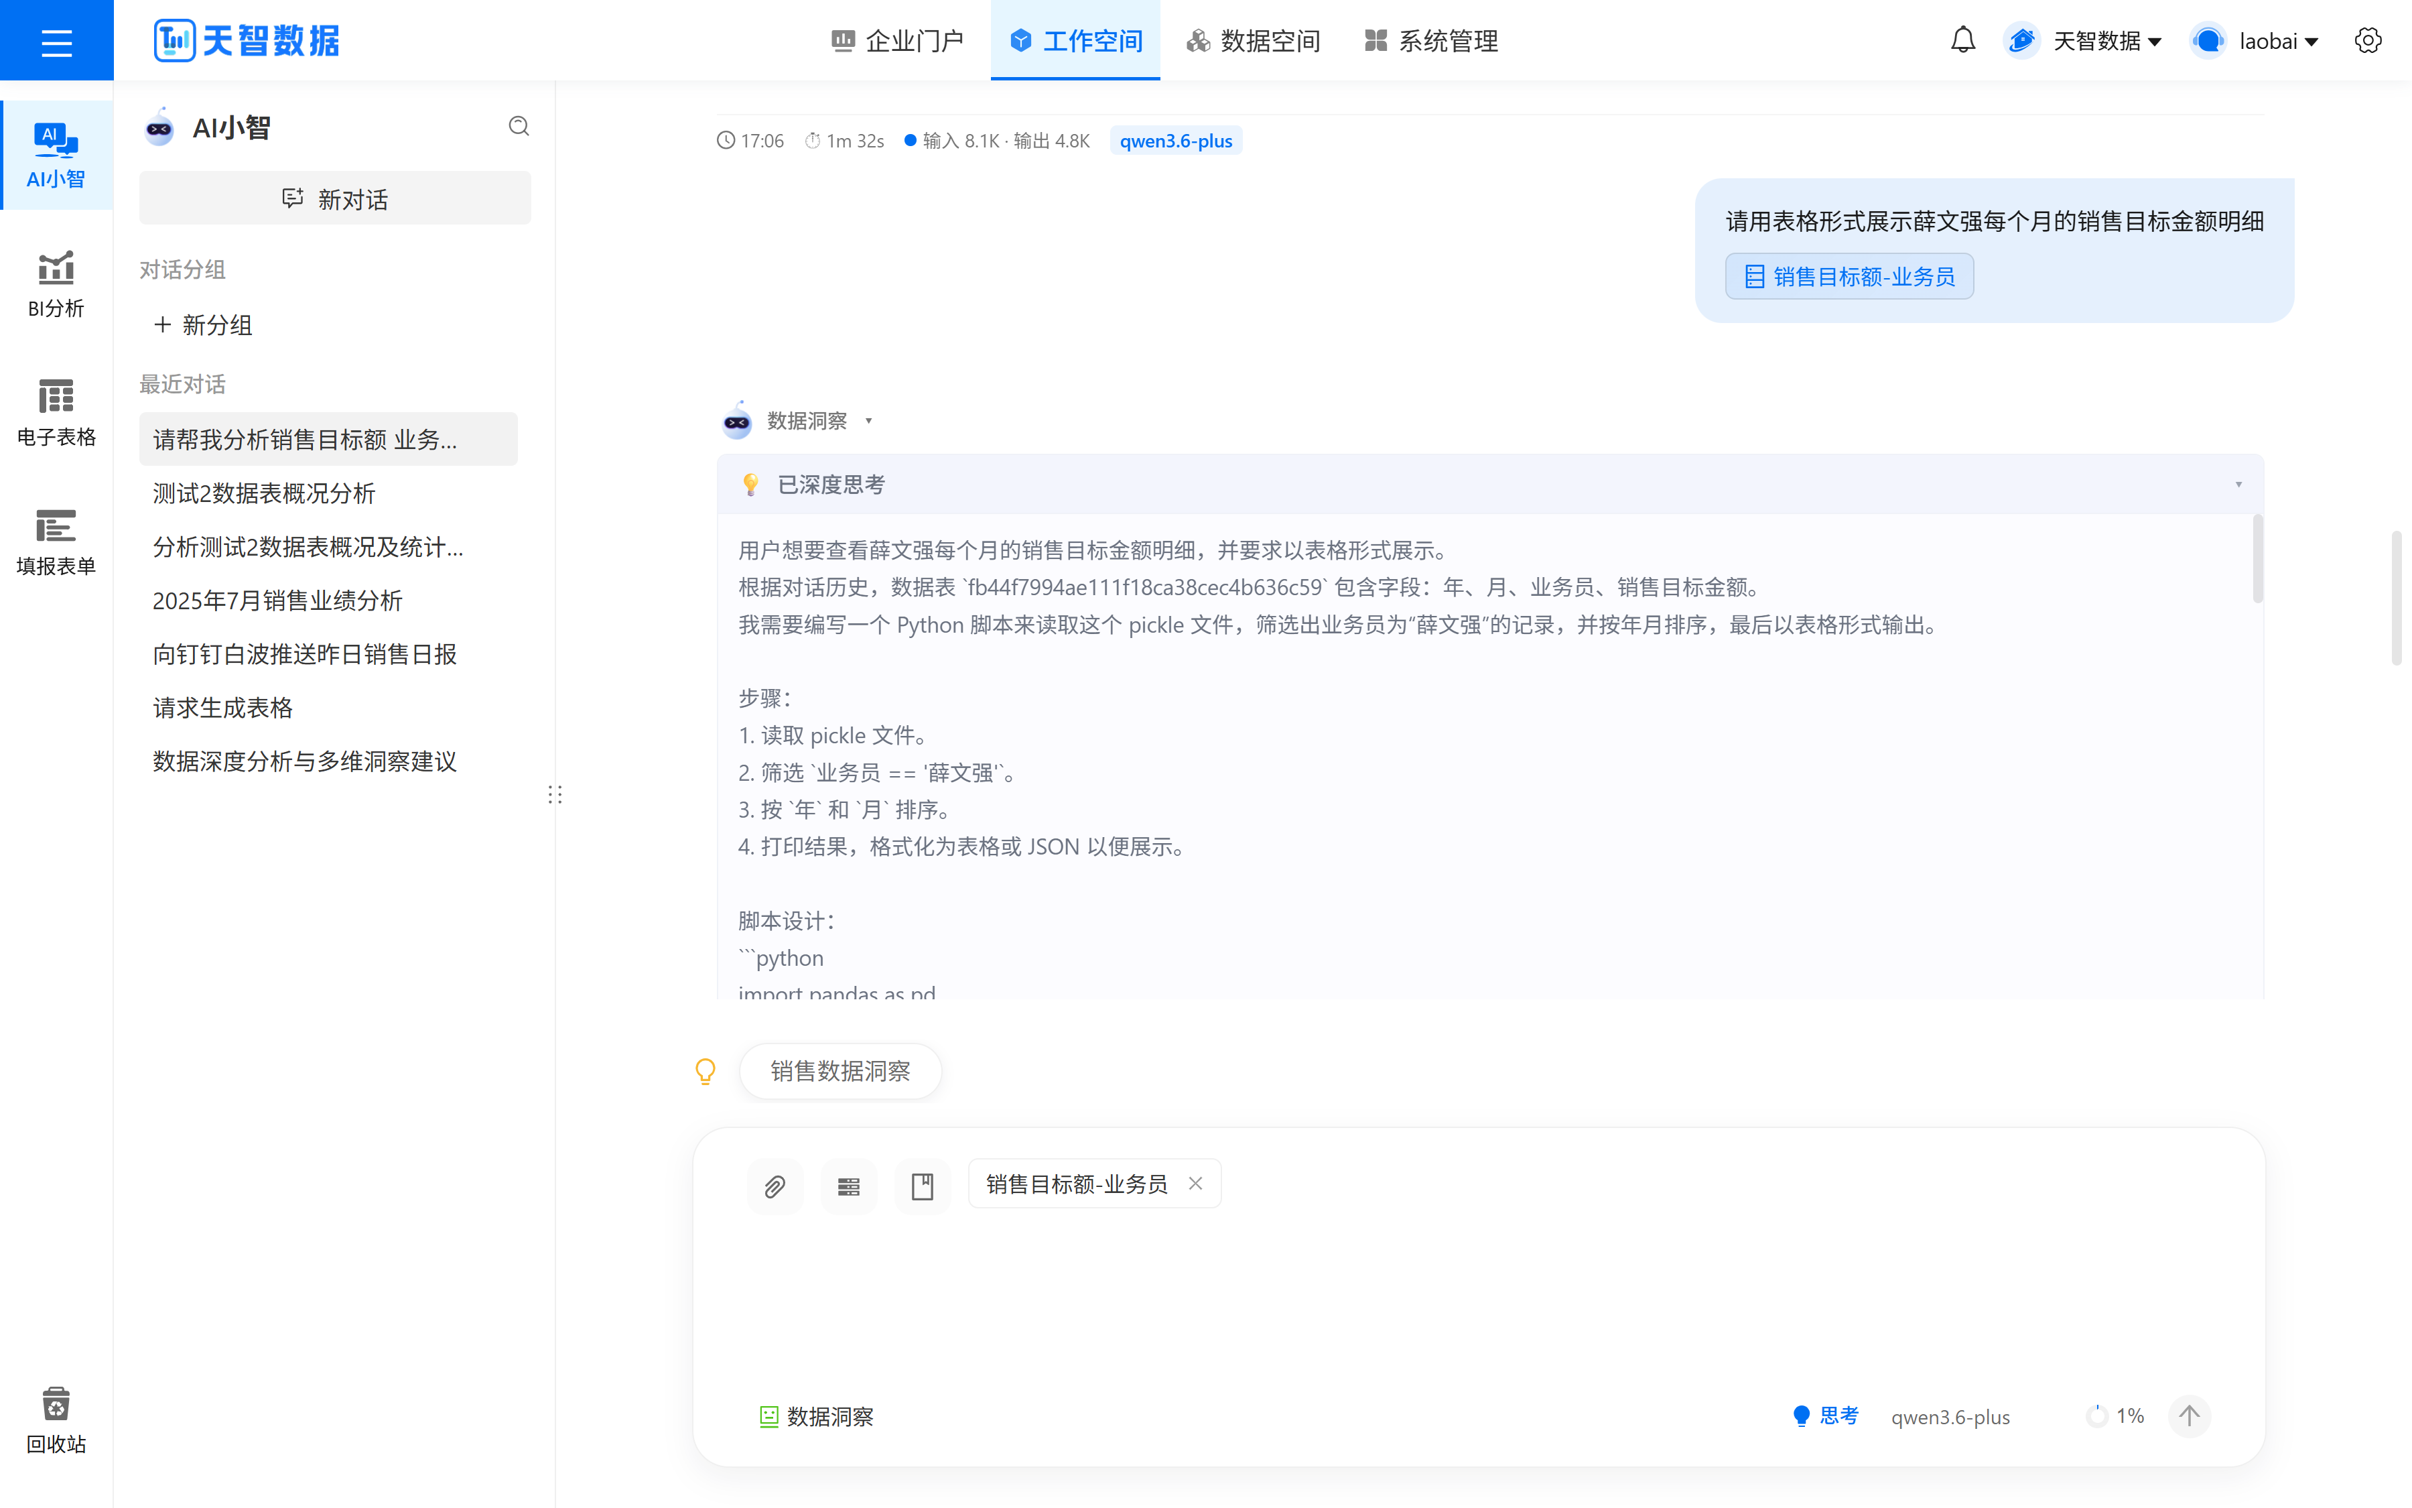Search conversations with magnifier icon
The image size is (2412, 1508).
coord(519,127)
